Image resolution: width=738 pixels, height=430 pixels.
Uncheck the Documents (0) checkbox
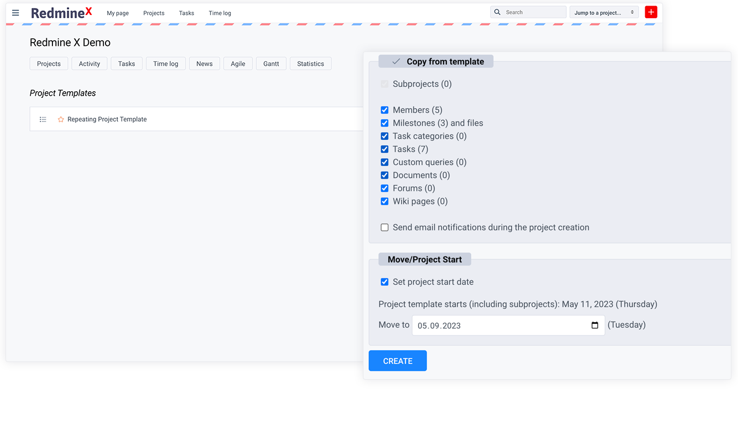pos(384,175)
